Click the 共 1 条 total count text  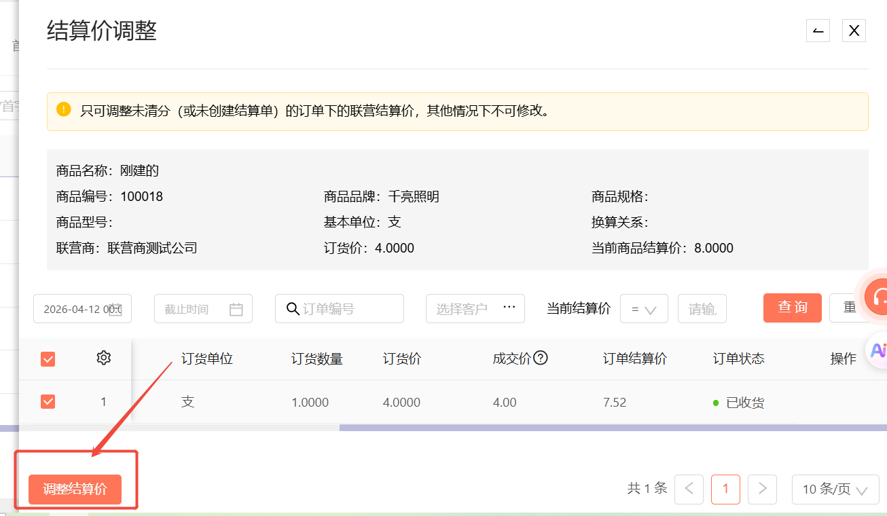coord(647,488)
